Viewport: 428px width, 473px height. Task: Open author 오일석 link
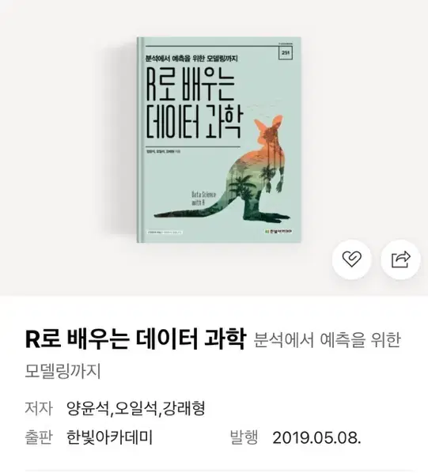[136, 408]
